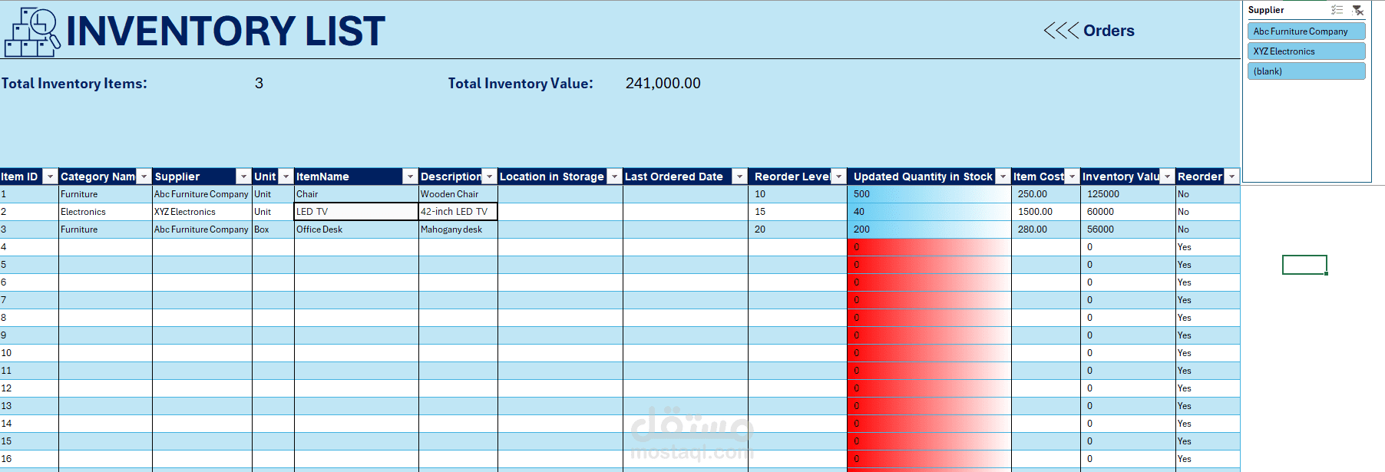Go to the Orders sheet link
This screenshot has width=1385, height=472.
coord(1109,31)
